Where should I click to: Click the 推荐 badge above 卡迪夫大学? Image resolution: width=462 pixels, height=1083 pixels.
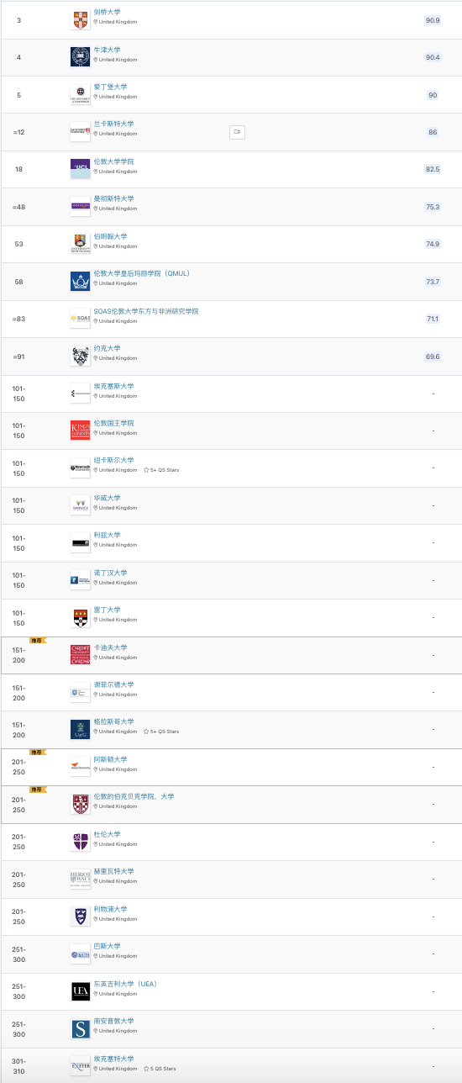(x=37, y=640)
